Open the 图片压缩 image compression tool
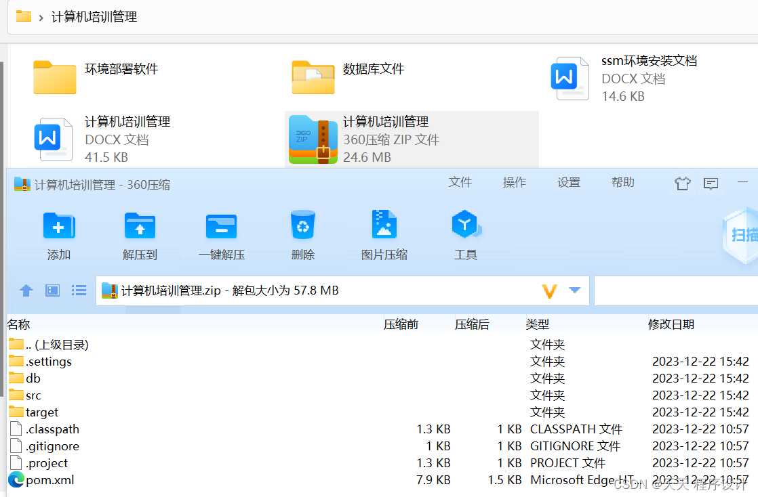758x497 pixels. pyautogui.click(x=384, y=224)
